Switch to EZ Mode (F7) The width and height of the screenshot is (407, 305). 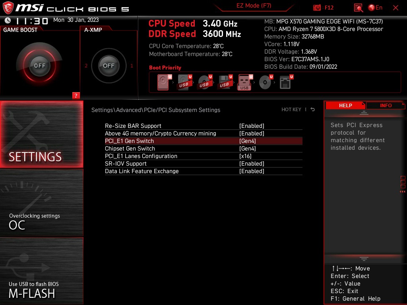(x=254, y=6)
